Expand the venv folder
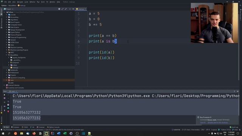 pos(6,80)
